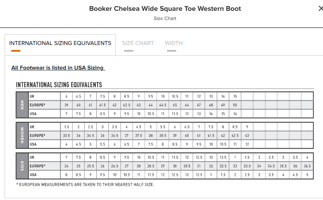323x200 pixels.
Task: Click the men's UK row header
Action: 44,96
